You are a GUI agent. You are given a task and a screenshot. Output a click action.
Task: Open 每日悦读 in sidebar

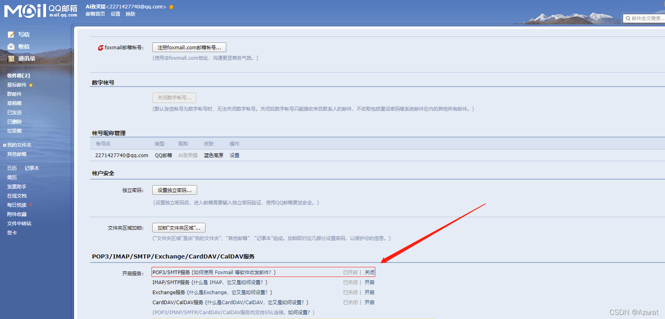pyautogui.click(x=17, y=205)
